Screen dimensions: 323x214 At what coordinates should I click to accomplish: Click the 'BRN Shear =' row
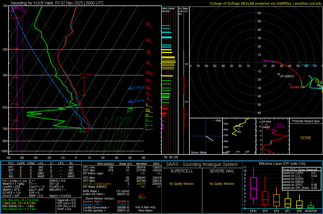106,191
